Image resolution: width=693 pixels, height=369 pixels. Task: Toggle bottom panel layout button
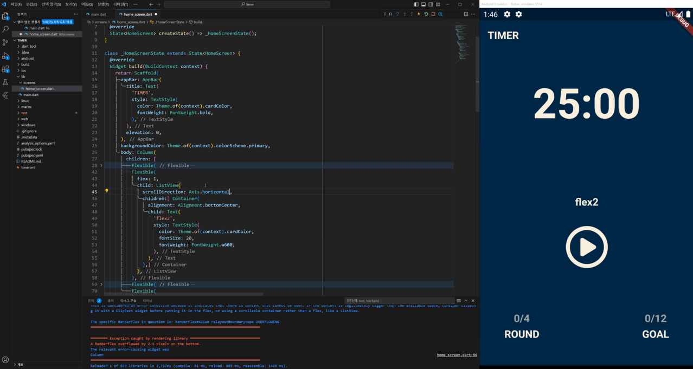(424, 4)
